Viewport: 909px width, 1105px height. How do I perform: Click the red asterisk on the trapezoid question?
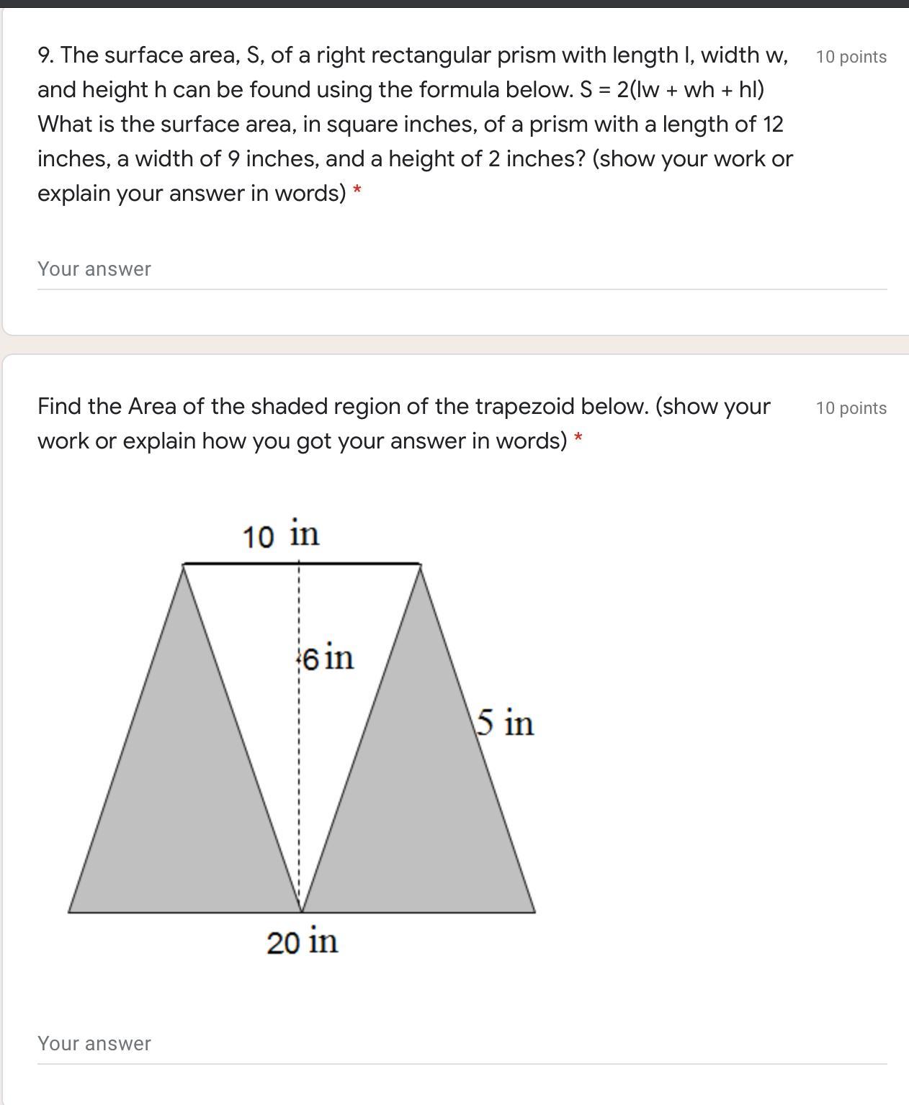tap(578, 439)
